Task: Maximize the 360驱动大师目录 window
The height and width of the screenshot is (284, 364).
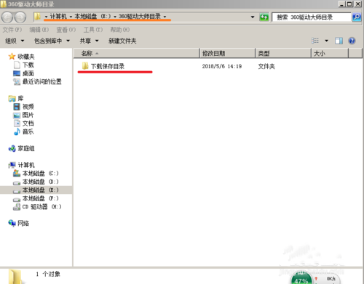Action: [x=349, y=4]
